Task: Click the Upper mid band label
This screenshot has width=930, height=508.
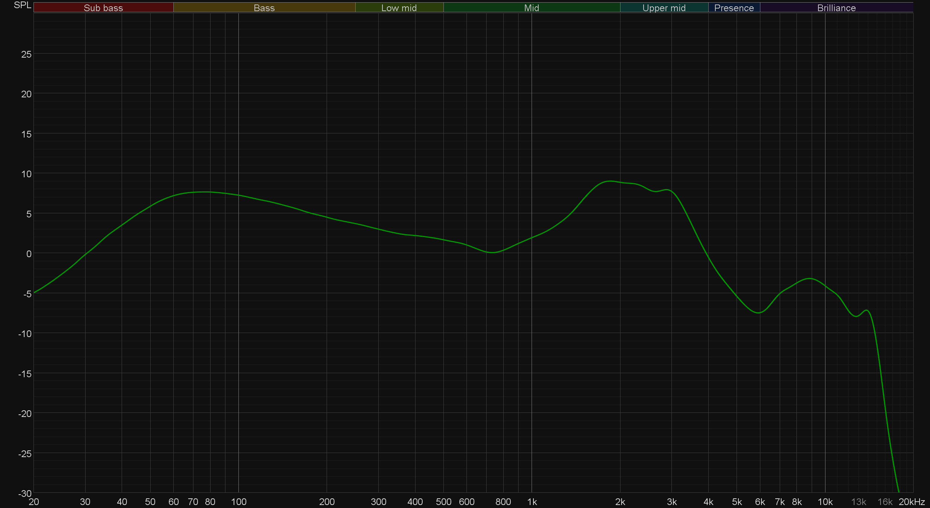Action: pyautogui.click(x=664, y=8)
